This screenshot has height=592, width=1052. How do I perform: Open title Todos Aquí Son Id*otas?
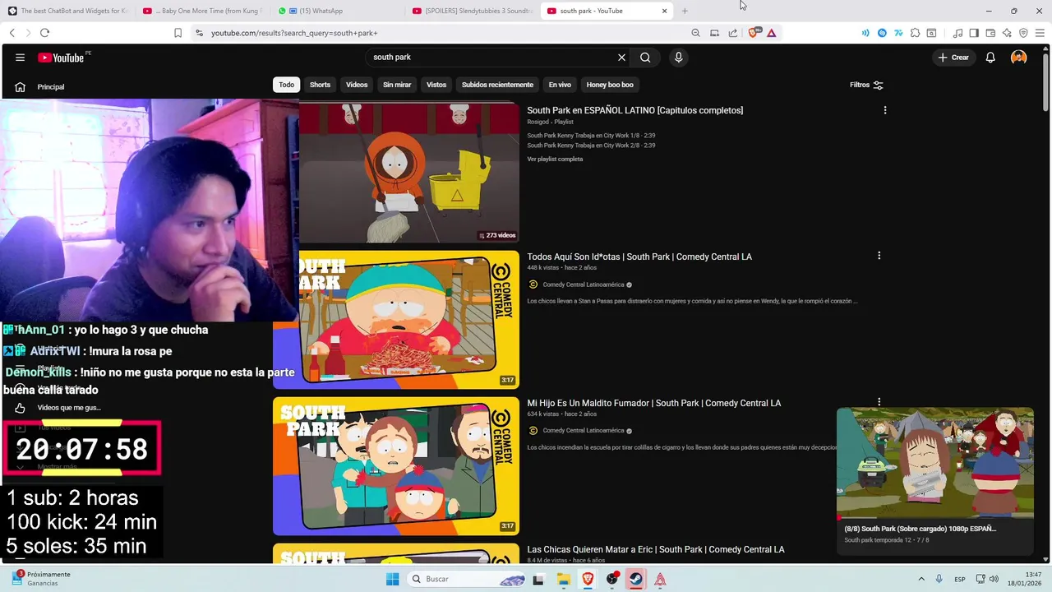click(639, 257)
